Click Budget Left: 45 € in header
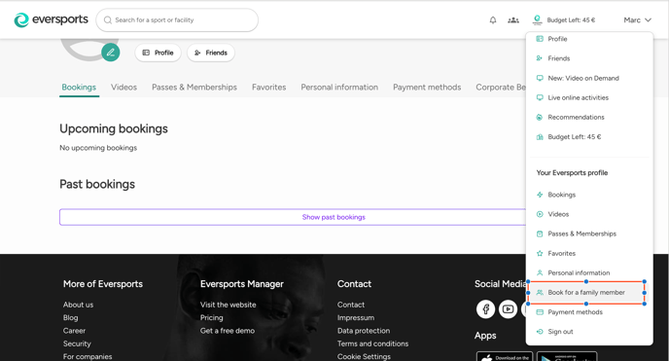Image resolution: width=669 pixels, height=361 pixels. [x=571, y=20]
